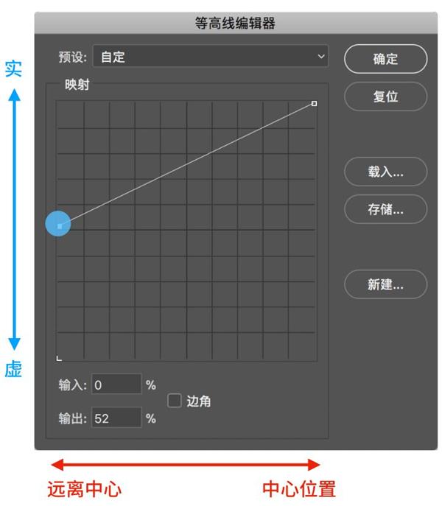
Task: Click the 复位 reset button
Action: (x=385, y=96)
